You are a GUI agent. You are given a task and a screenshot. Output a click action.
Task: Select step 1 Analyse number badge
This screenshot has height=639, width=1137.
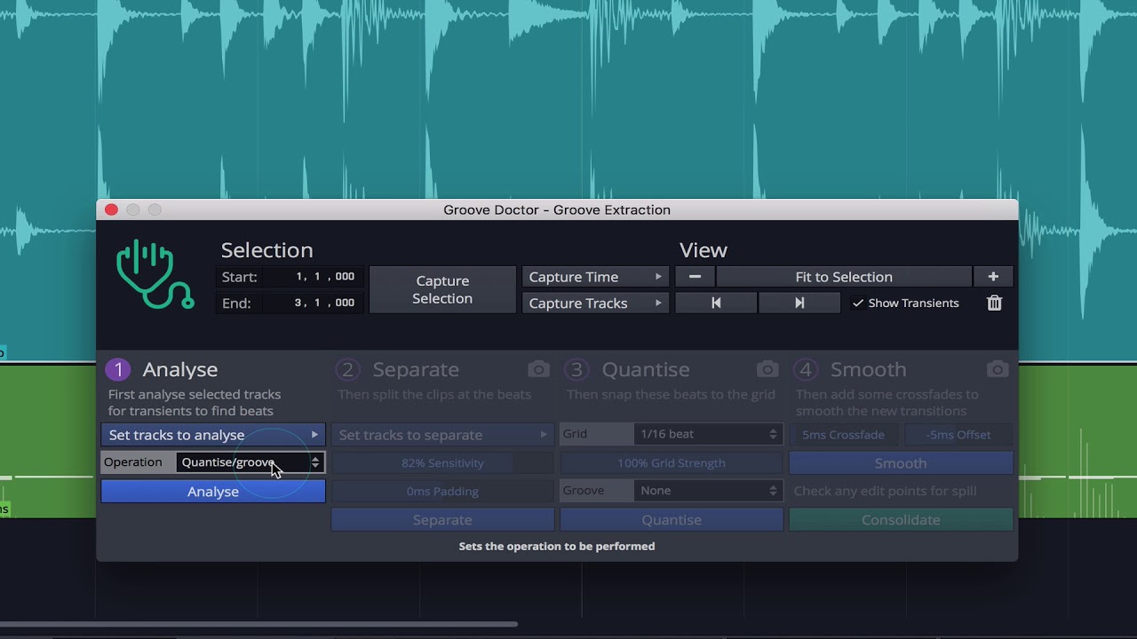(x=118, y=369)
